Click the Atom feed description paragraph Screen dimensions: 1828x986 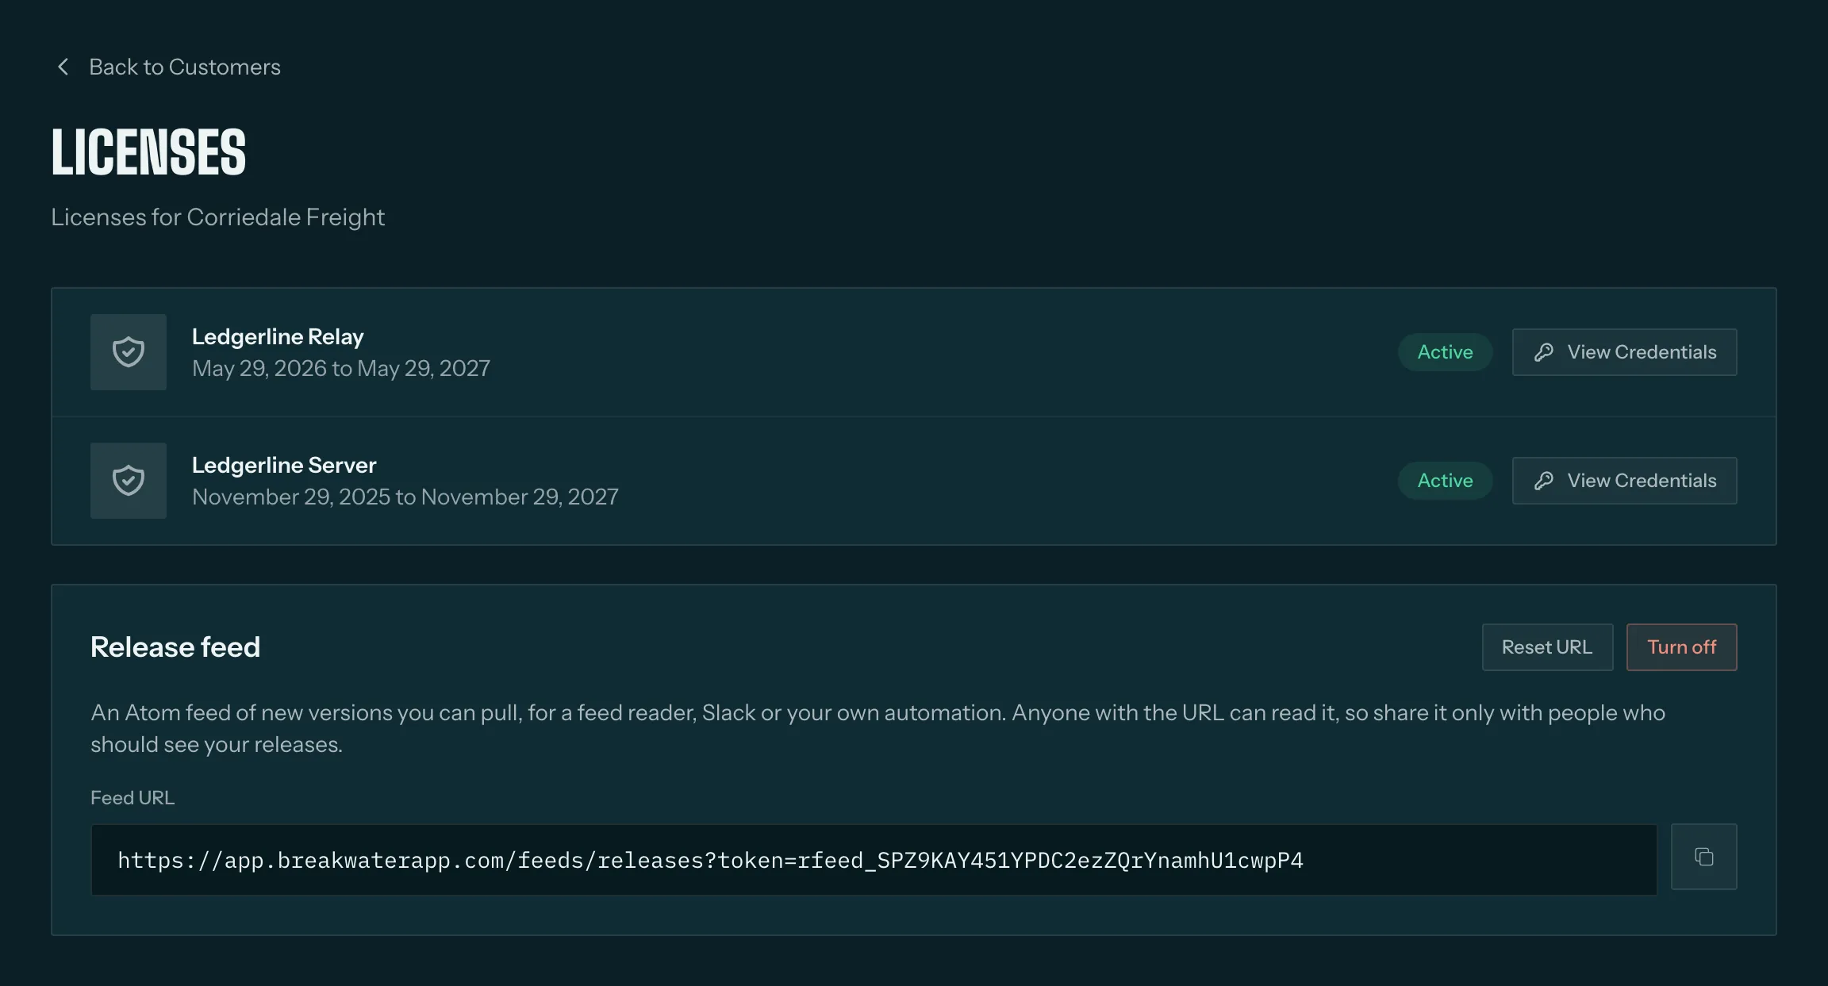tap(878, 728)
